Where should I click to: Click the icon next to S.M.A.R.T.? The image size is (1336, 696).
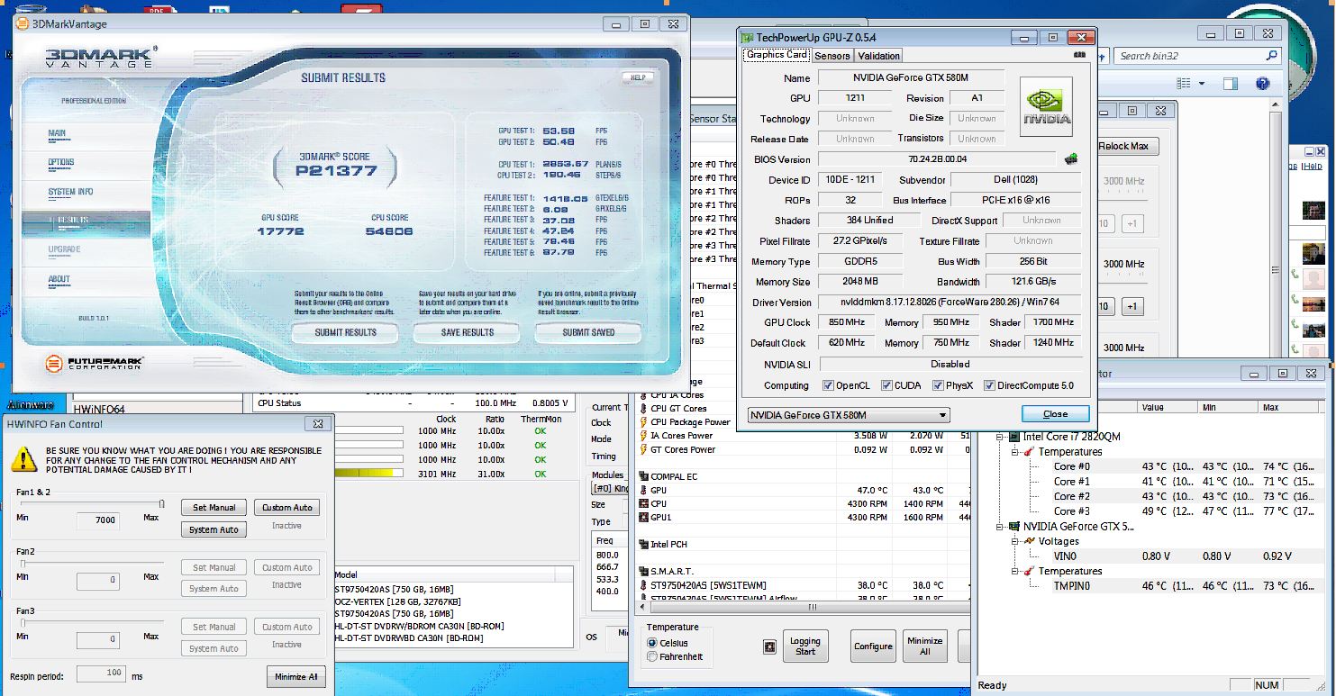[x=643, y=572]
